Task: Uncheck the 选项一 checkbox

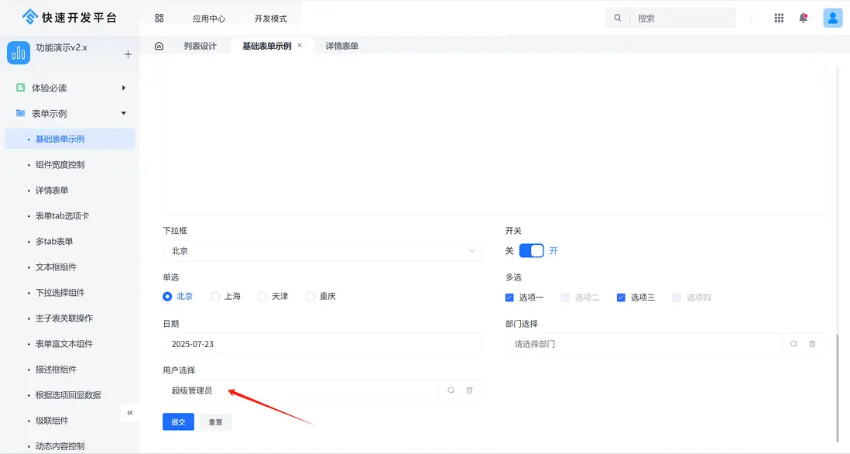Action: pyautogui.click(x=509, y=297)
